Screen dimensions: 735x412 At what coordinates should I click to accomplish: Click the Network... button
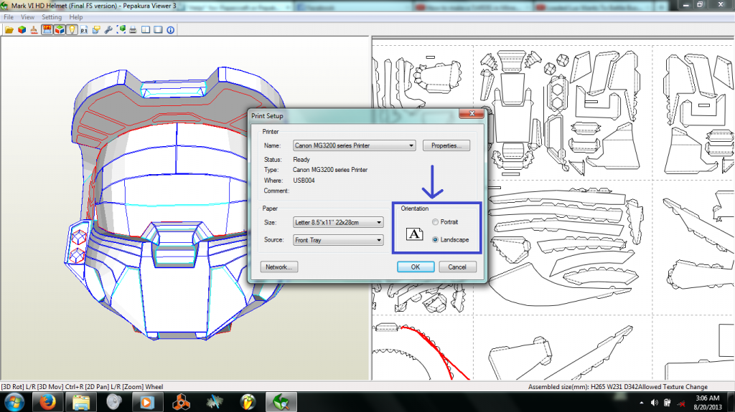point(279,267)
